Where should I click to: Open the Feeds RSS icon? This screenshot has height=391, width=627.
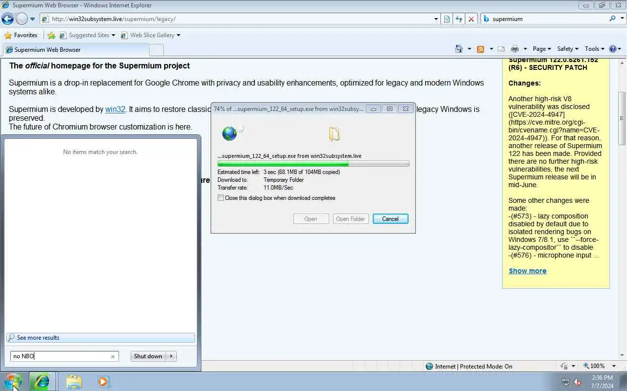click(x=481, y=49)
